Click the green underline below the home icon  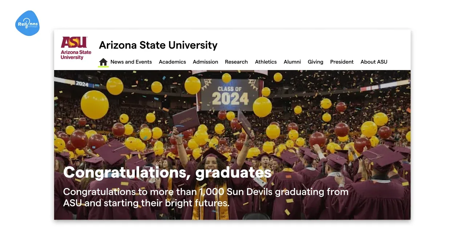pyautogui.click(x=103, y=67)
